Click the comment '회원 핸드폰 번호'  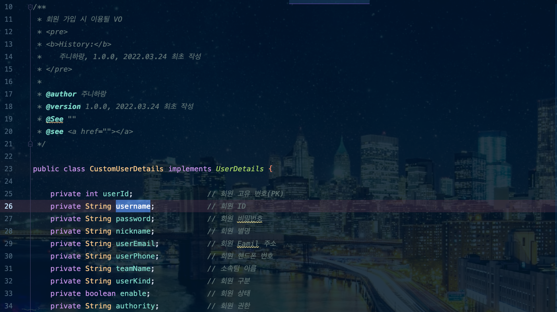[x=247, y=256]
